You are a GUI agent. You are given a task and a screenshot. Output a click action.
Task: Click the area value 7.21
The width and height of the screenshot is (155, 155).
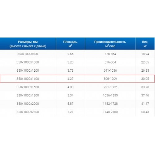70,112
